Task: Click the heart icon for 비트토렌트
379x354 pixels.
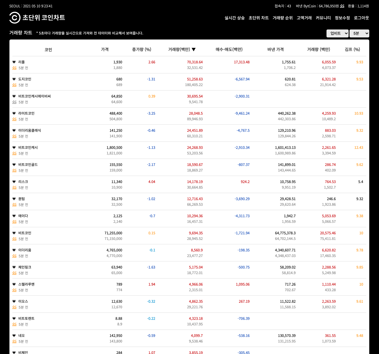Action: point(14,318)
